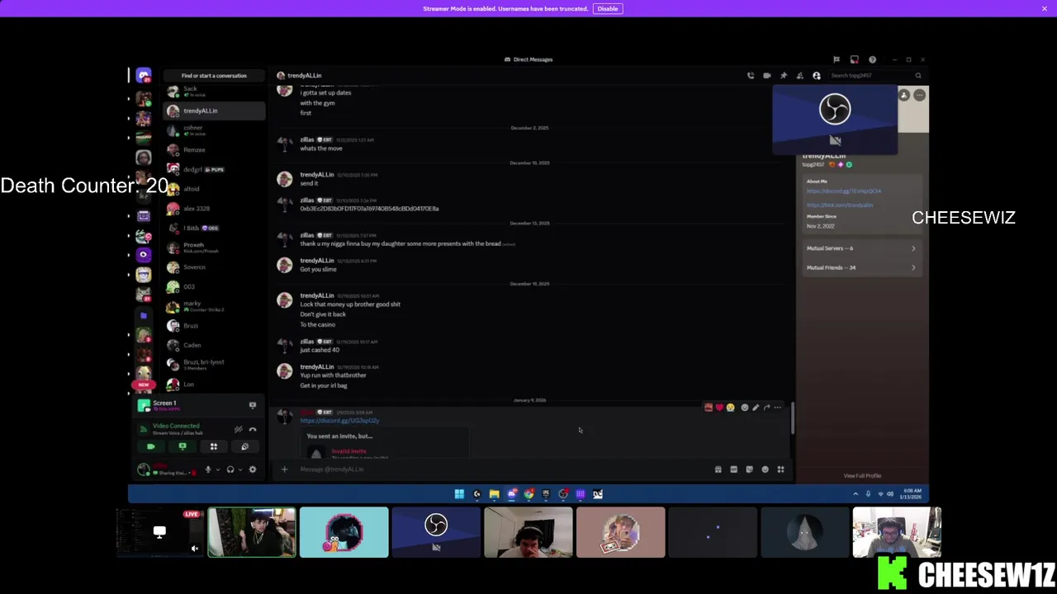Toggle the user profile panel icon

tap(817, 75)
